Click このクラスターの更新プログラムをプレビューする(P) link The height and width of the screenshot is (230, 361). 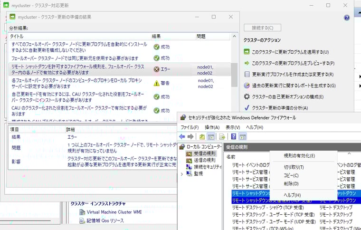(x=293, y=63)
